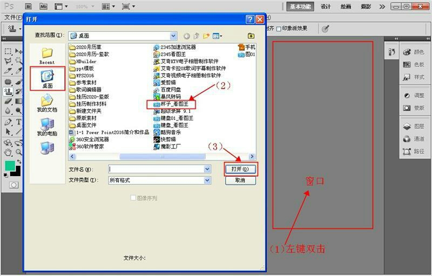Screen dimensions: 432x276
Task: Click the dialog help question-mark button
Action: click(250, 19)
